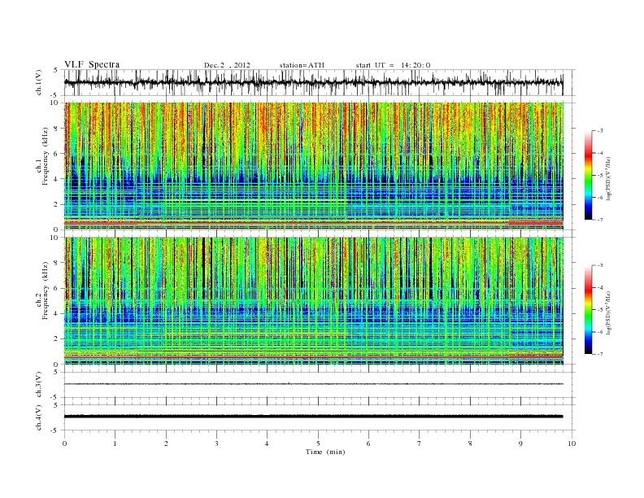Click the "ch.3(V)" axis label
This screenshot has width=644, height=498.
click(39, 385)
